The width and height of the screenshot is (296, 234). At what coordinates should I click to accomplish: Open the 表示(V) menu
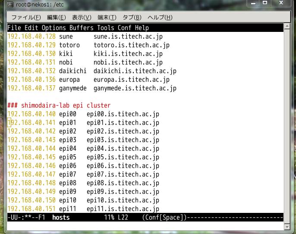pos(82,17)
